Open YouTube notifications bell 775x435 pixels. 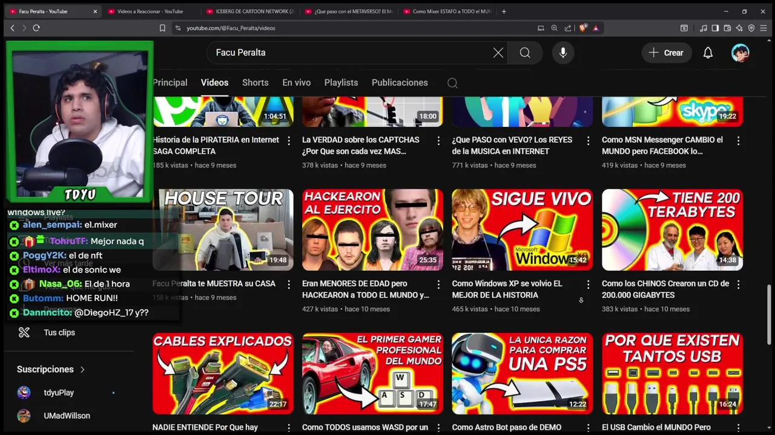click(708, 53)
